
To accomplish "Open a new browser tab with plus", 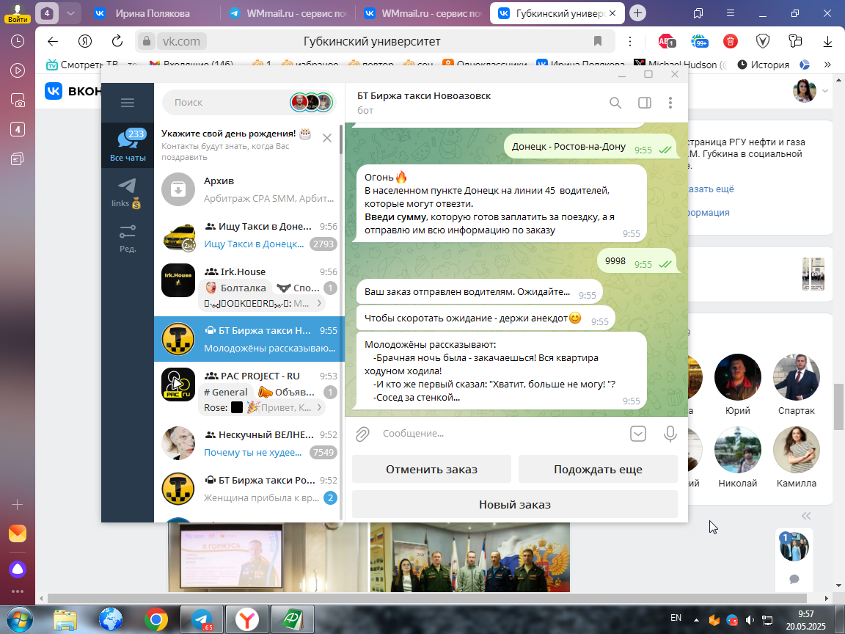I will pyautogui.click(x=638, y=13).
